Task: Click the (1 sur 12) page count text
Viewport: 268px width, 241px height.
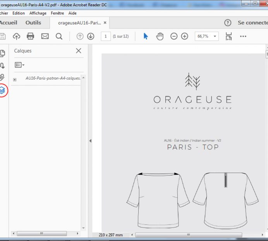Action: point(121,36)
